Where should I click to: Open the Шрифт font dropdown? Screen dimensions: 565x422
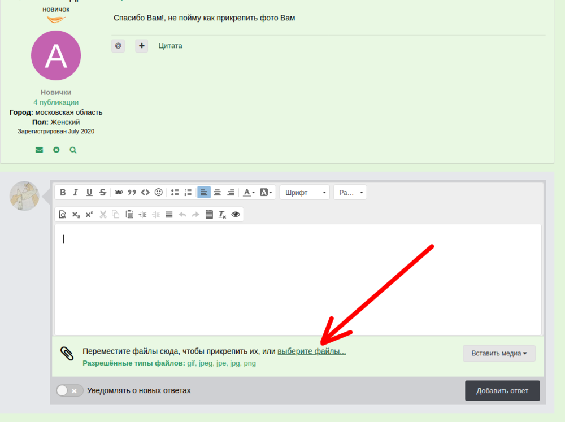[x=305, y=192]
